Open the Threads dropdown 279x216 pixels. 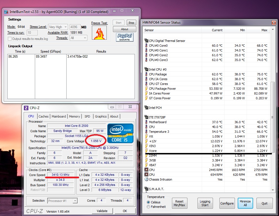point(78,38)
